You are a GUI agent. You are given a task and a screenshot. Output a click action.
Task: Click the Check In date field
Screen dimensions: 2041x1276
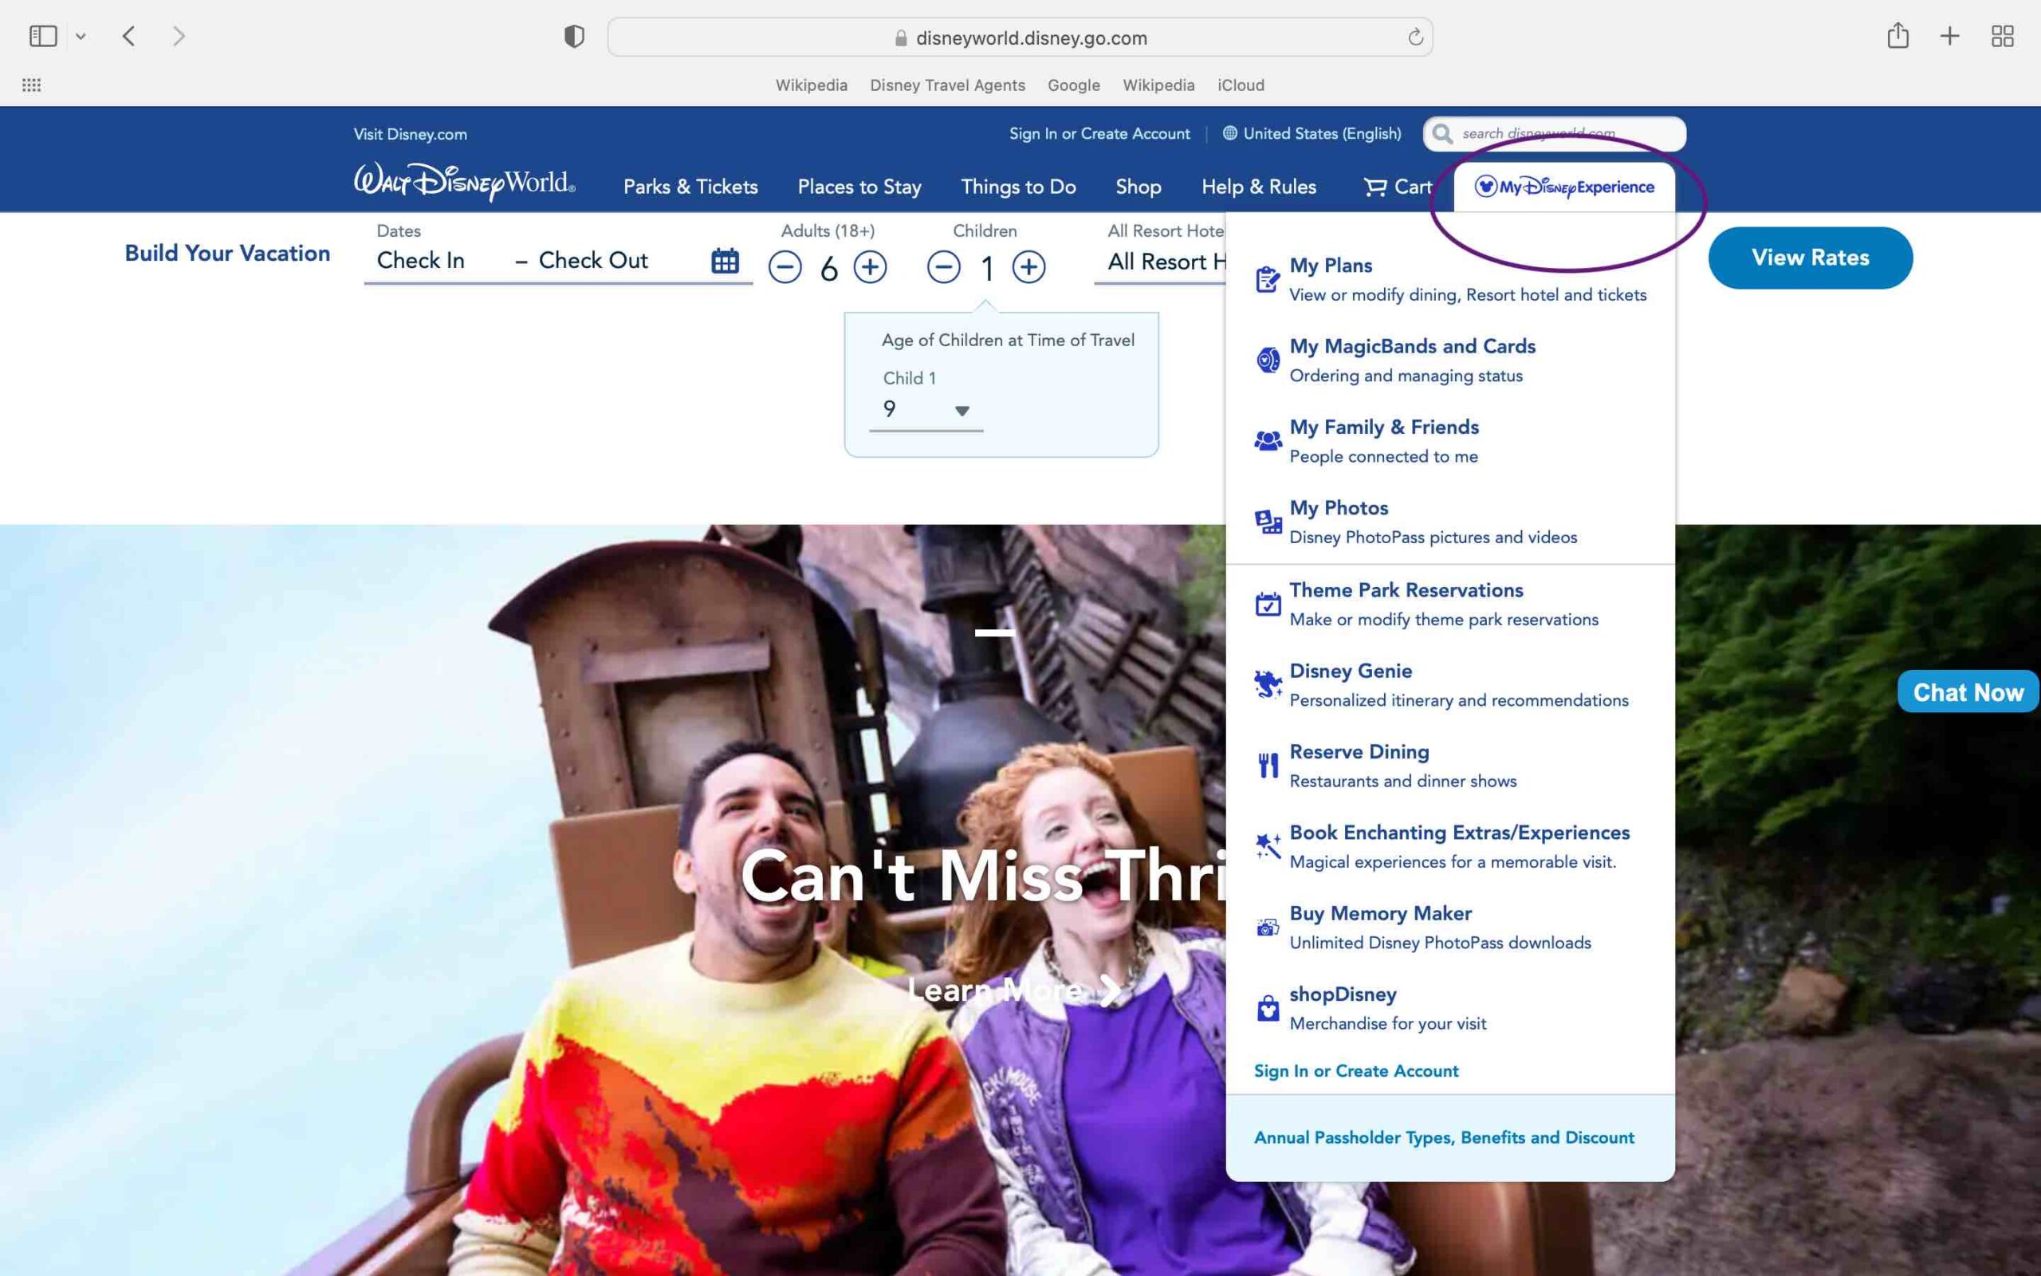pyautogui.click(x=421, y=260)
